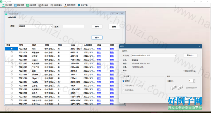This screenshot has height=113, width=211.
Task: Focus the 姓名 search text field
Action: [x=73, y=26]
